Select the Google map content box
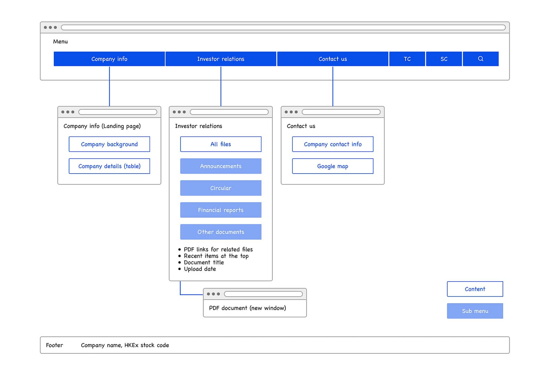 [333, 166]
